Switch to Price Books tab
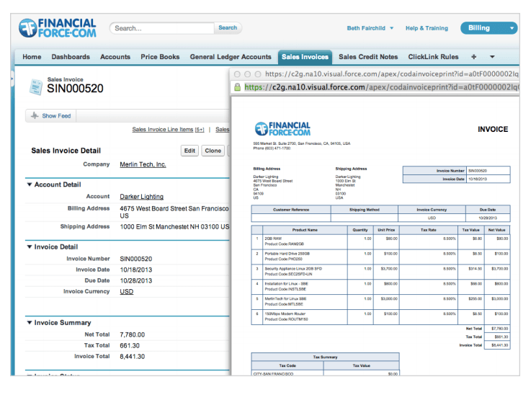 click(x=160, y=57)
